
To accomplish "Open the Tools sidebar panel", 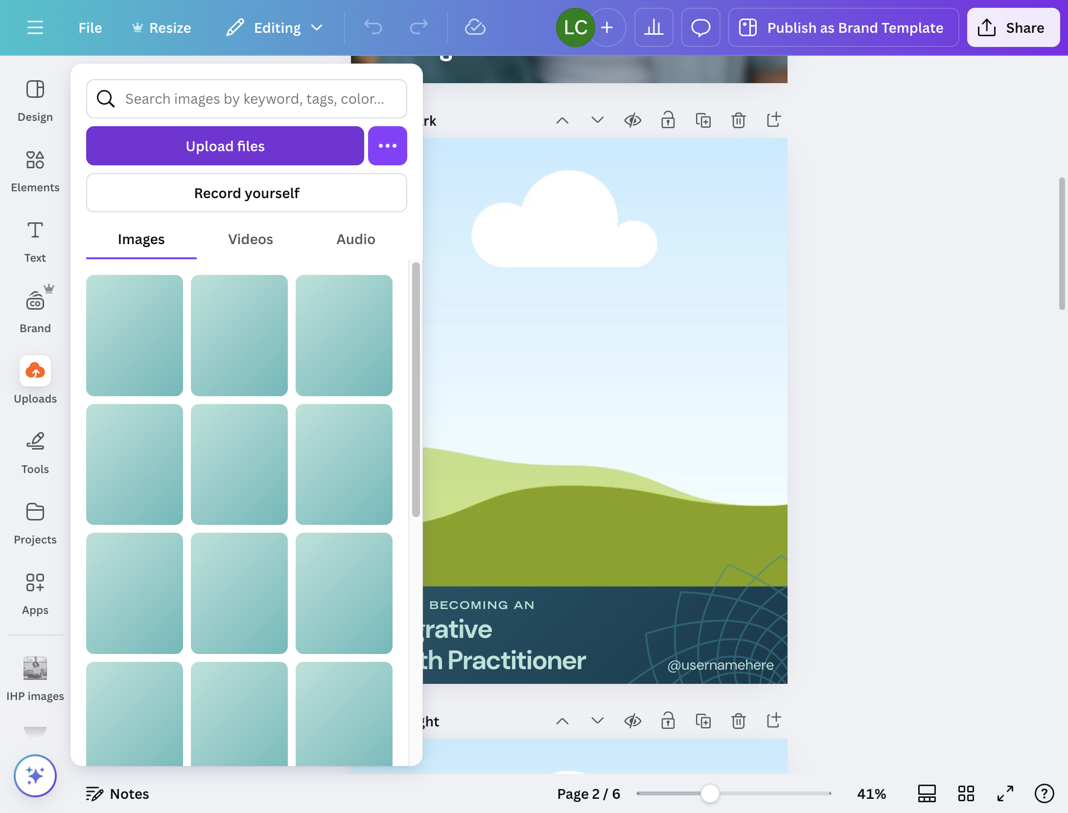I will 35,453.
